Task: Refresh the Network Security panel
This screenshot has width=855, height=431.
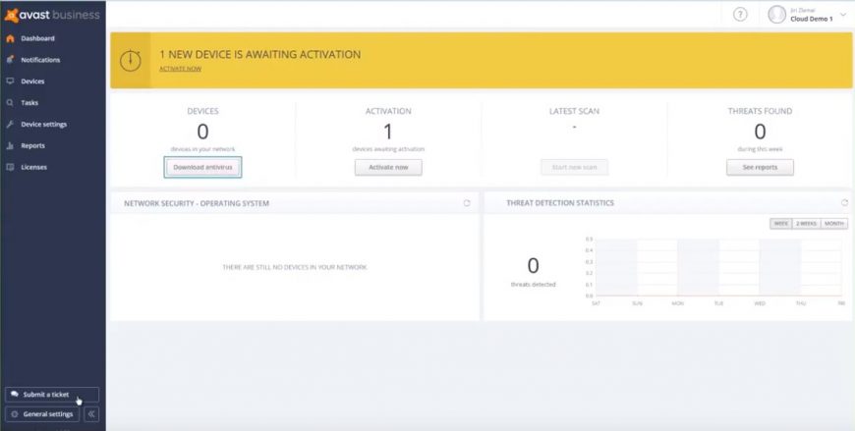Action: (467, 202)
